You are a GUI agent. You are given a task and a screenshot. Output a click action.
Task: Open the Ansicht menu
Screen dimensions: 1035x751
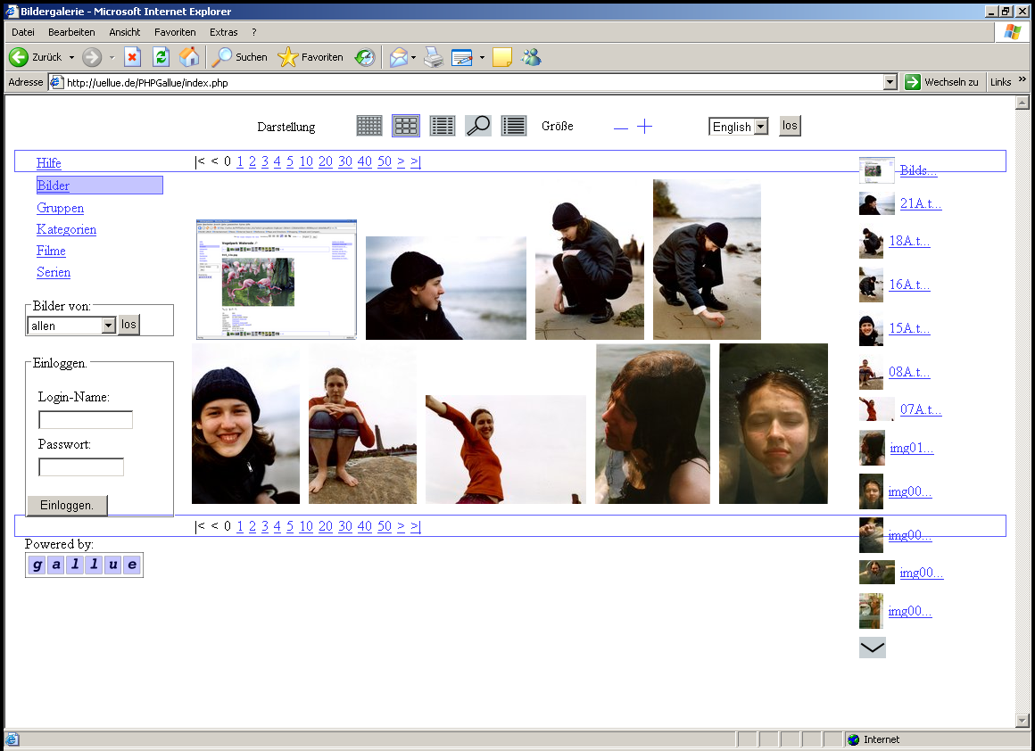point(125,32)
